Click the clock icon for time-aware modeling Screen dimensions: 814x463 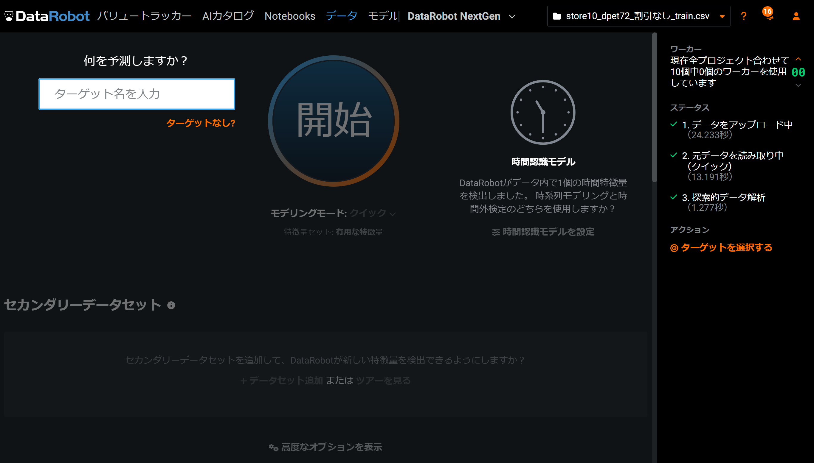point(542,112)
